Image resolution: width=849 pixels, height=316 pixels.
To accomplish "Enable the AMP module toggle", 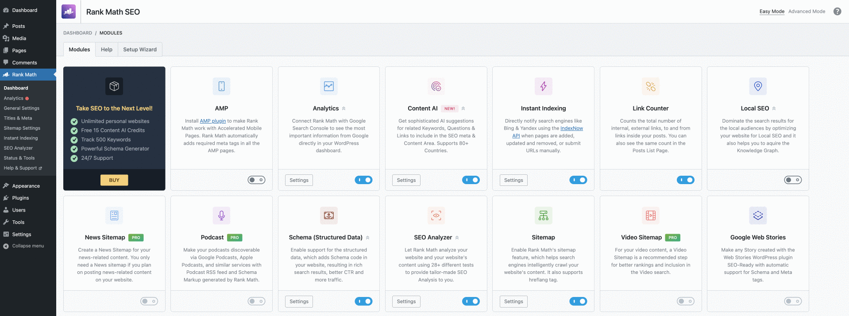I will [256, 180].
